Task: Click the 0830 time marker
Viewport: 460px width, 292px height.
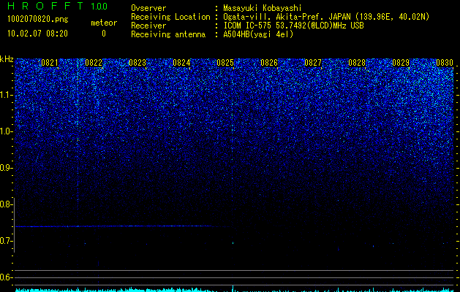Action: [445, 63]
